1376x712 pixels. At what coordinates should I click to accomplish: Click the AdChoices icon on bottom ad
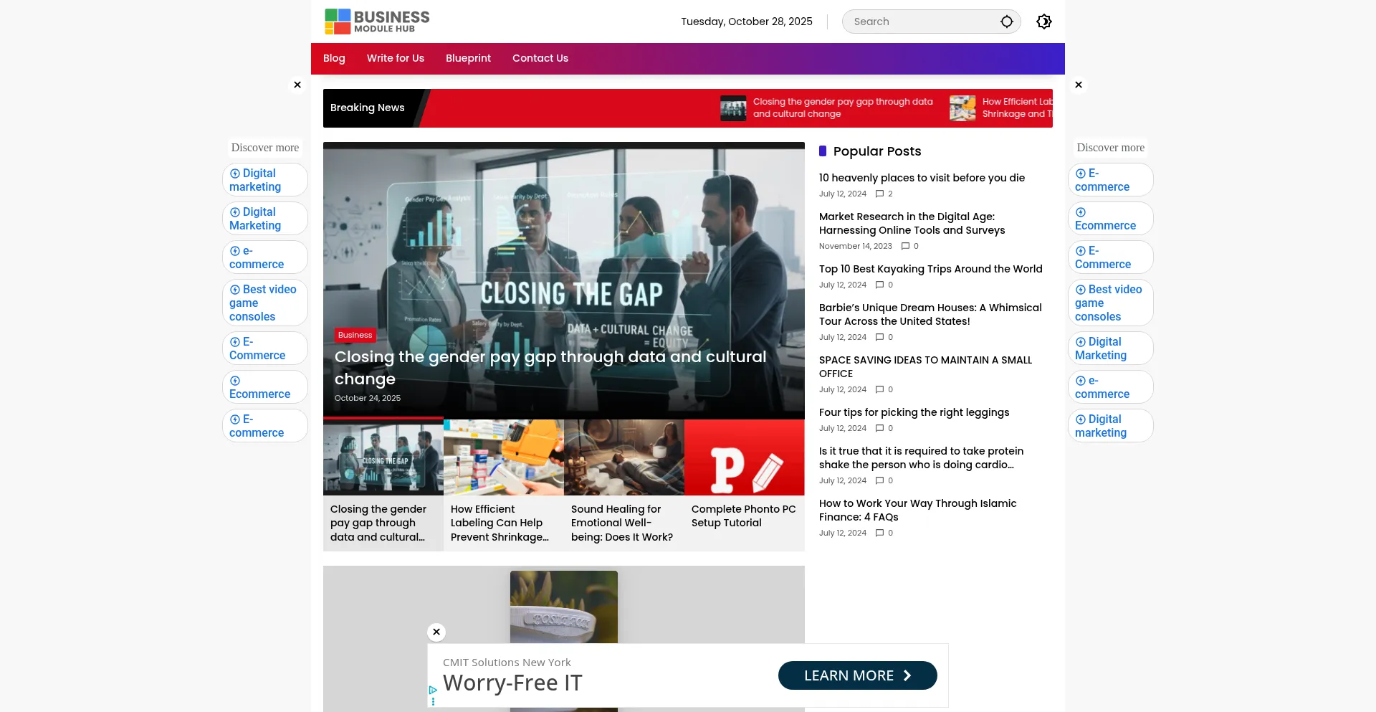(433, 690)
